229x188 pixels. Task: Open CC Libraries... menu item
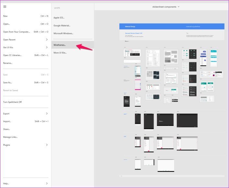[x=25, y=55]
